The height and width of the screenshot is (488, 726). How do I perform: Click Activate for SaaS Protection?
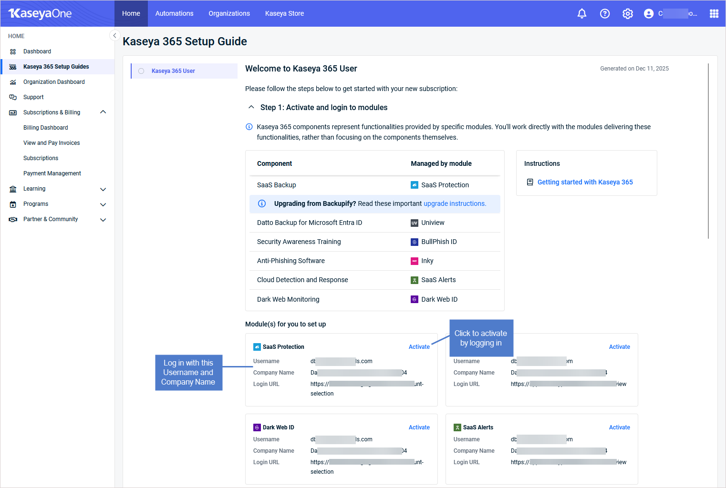[x=419, y=347]
